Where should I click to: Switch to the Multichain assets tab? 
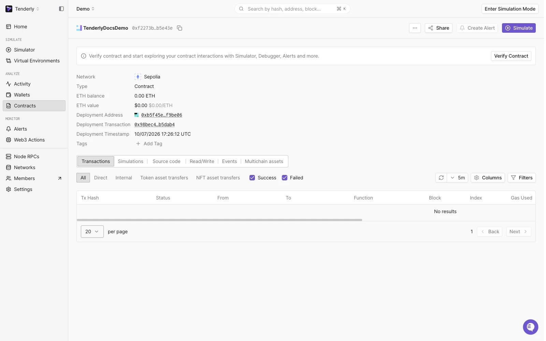[x=264, y=161]
